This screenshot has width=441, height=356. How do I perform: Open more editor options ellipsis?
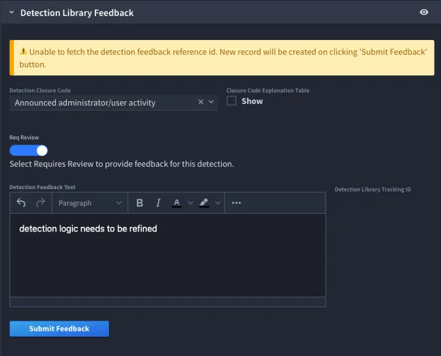(x=236, y=203)
